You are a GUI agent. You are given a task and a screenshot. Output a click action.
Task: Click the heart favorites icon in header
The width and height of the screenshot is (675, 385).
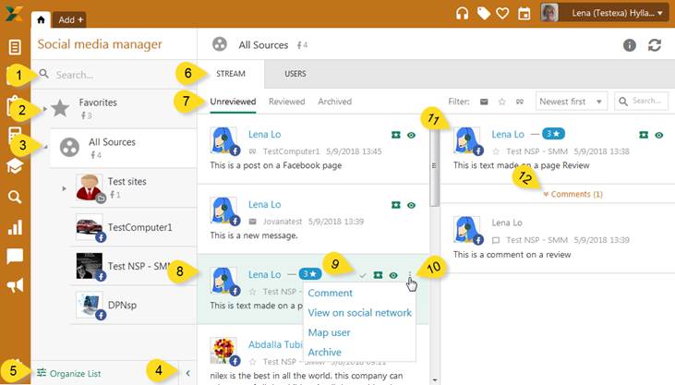point(502,13)
